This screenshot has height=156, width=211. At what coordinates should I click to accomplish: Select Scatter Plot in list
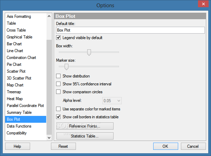click(26, 71)
